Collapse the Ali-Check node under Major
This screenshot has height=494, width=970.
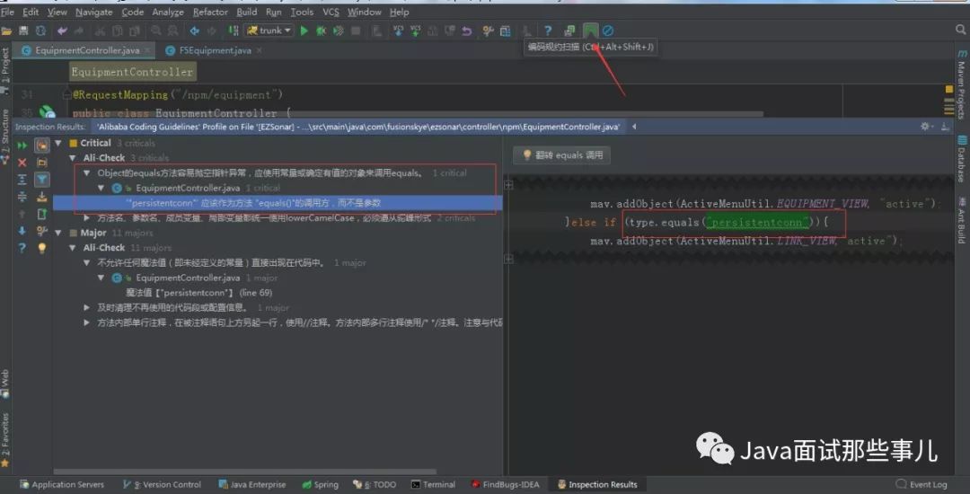coord(72,247)
